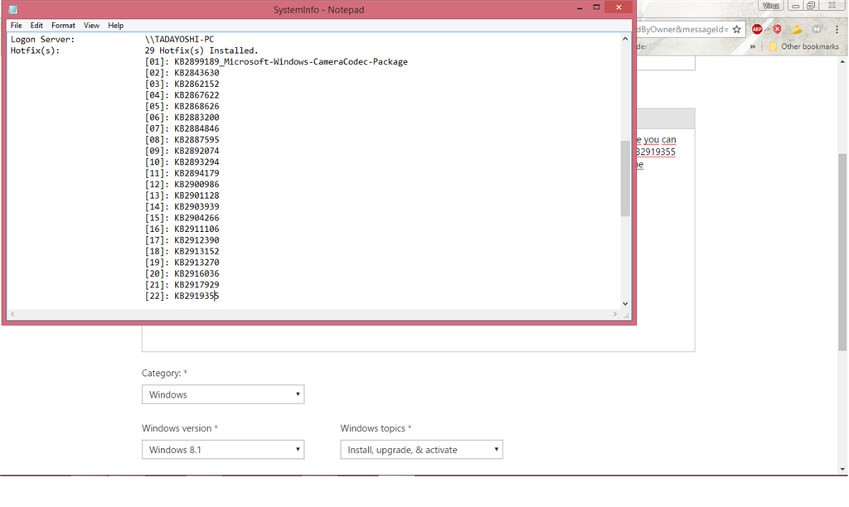The width and height of the screenshot is (849, 507).
Task: Click Notepad vertical scroll up arrow
Action: click(625, 39)
